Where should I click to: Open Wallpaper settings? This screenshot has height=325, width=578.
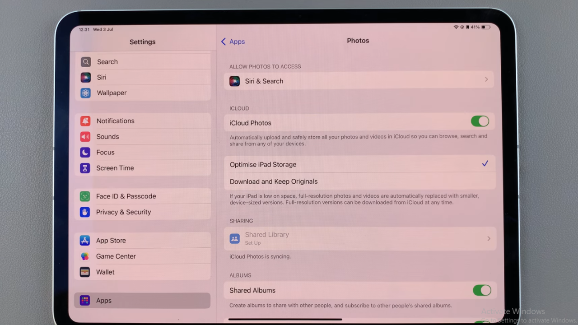(x=144, y=93)
